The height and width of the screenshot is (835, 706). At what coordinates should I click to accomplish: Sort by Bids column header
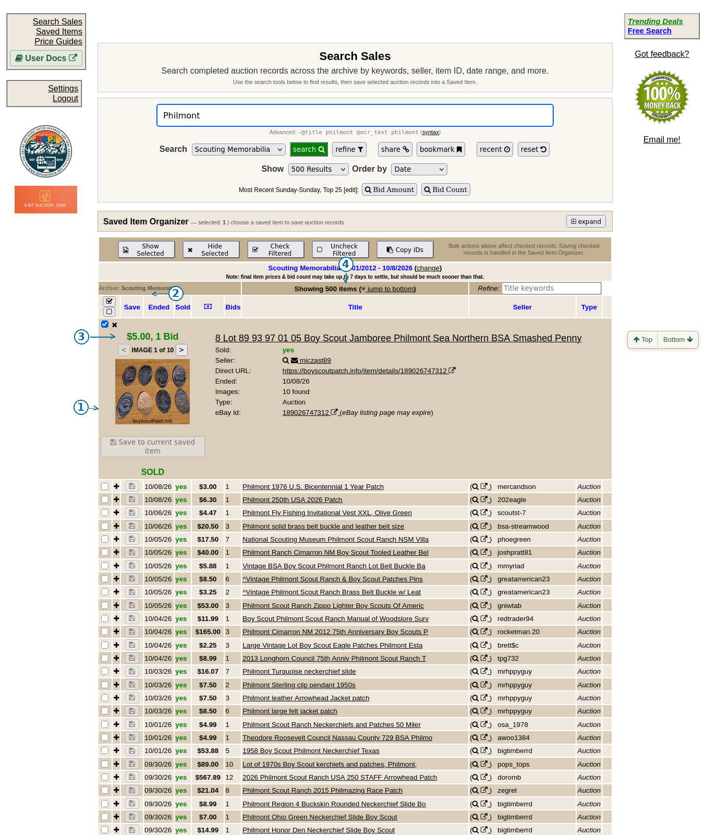233,307
